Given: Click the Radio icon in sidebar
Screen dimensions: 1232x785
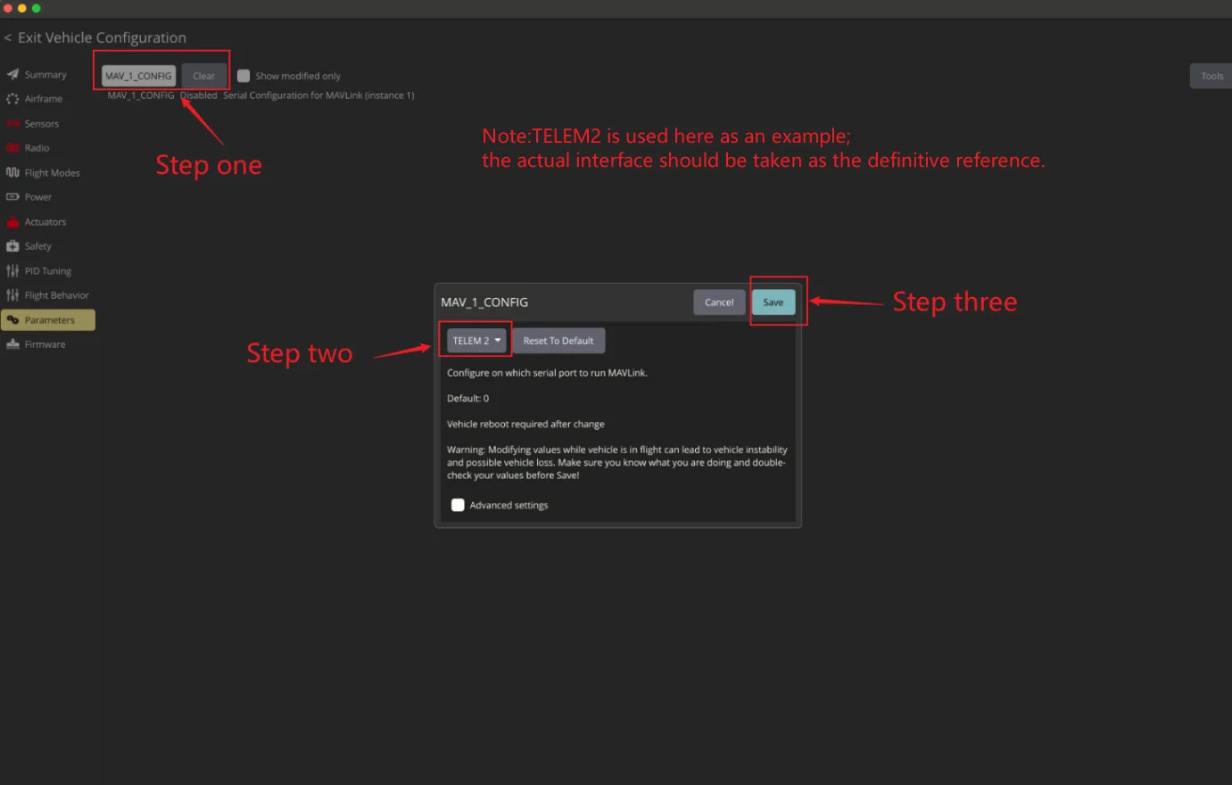Looking at the screenshot, I should point(12,148).
